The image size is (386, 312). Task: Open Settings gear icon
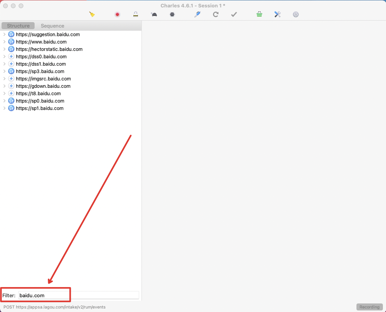pyautogui.click(x=296, y=14)
